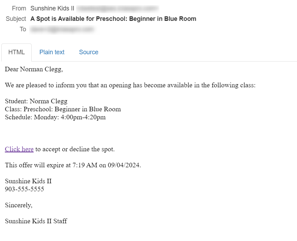Click the sender name Sunshine Kids II in header
This screenshot has width=297, height=241.
(x=52, y=8)
